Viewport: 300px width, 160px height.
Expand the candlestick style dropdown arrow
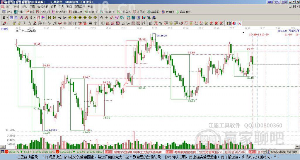[x=34, y=18]
